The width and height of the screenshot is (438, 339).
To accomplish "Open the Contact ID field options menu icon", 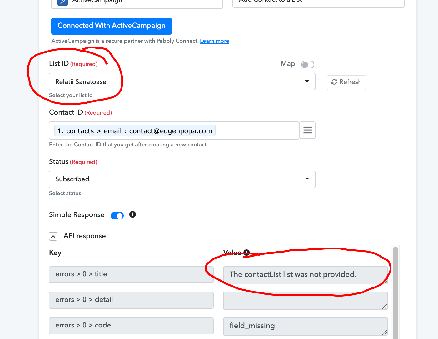I will pyautogui.click(x=307, y=130).
